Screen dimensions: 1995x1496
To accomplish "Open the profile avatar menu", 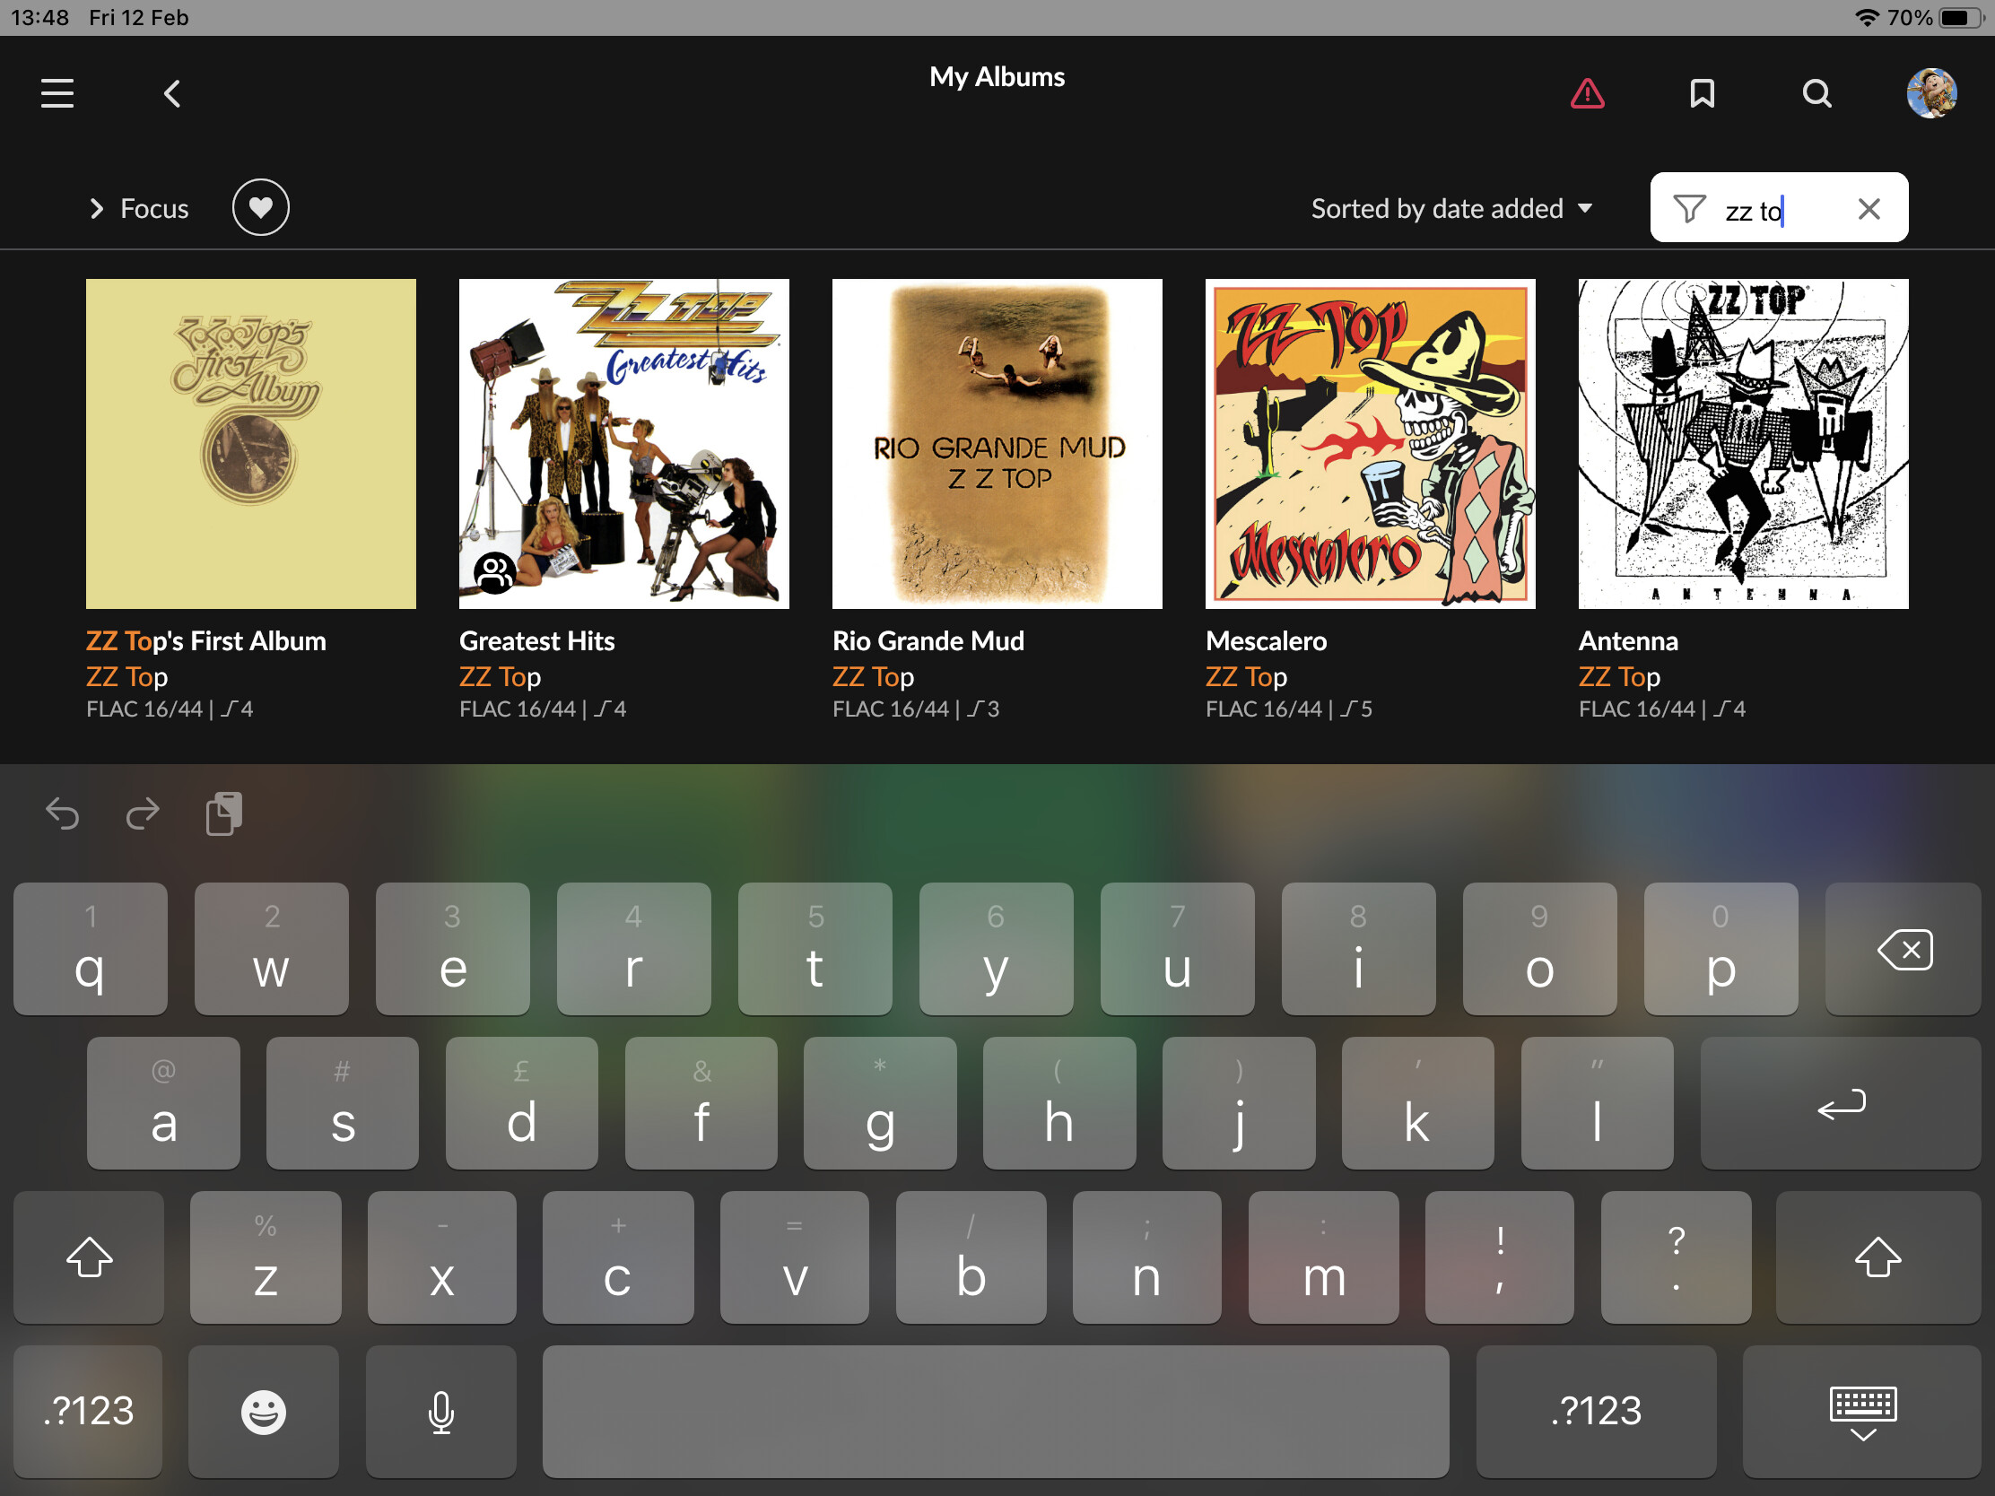I will (x=1931, y=93).
